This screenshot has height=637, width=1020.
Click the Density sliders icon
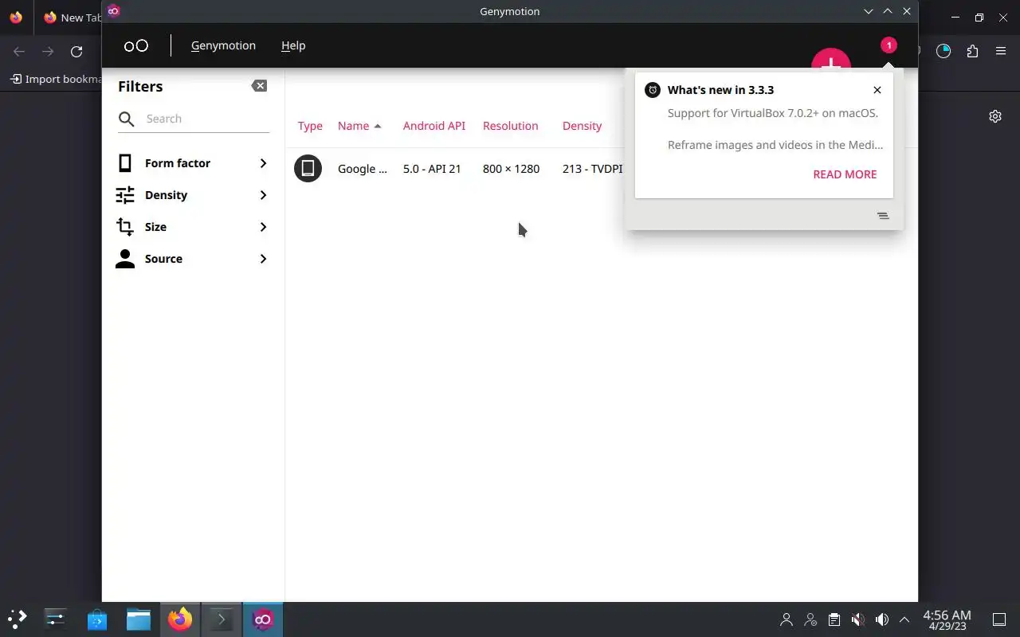click(125, 195)
